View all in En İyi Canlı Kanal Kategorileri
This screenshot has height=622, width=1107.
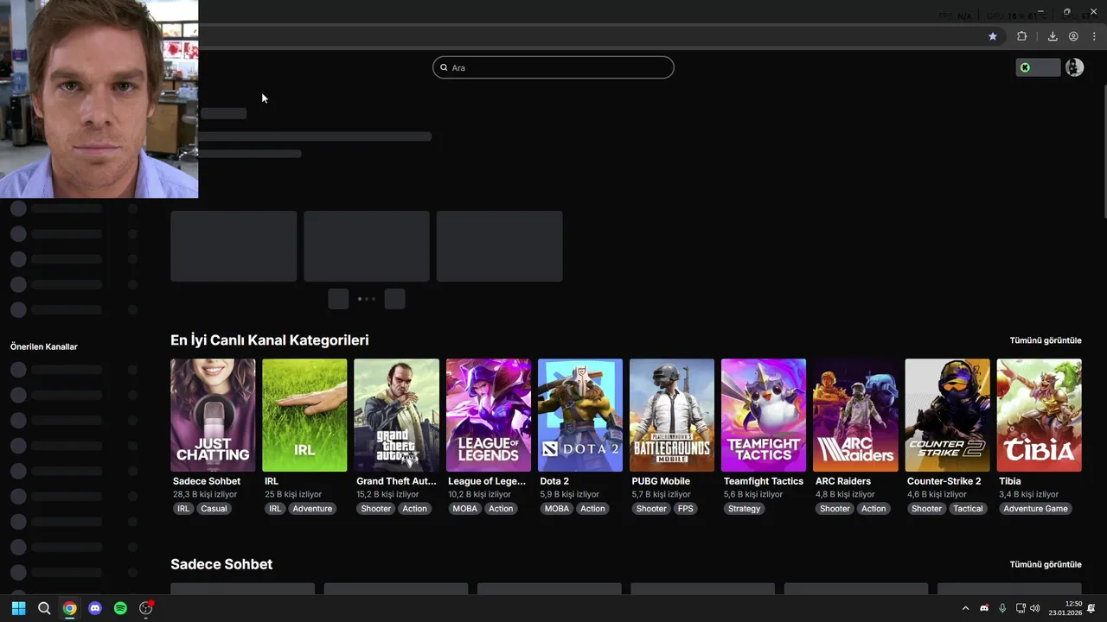pyautogui.click(x=1046, y=340)
